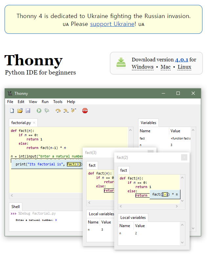
Task: Click the Save floppy disk icon
Action: pyautogui.click(x=28, y=111)
